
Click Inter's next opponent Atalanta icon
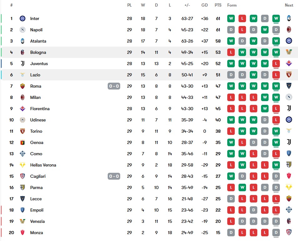click(289, 18)
